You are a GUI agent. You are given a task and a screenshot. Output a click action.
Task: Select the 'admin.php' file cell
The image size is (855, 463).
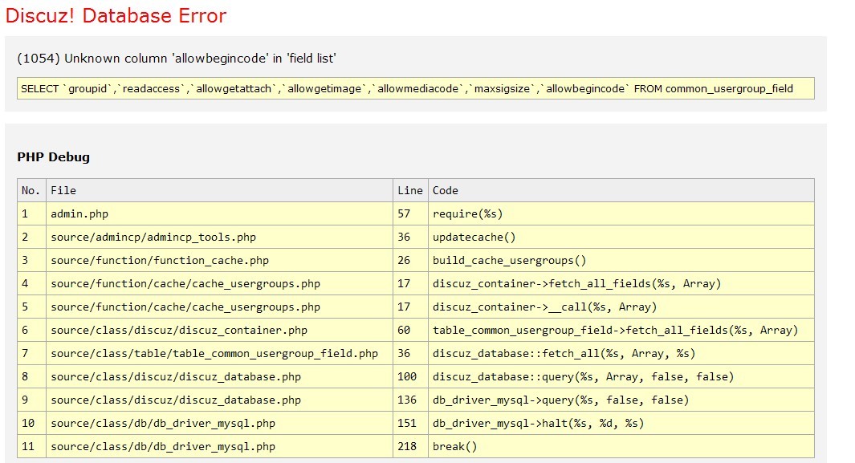[x=220, y=214]
